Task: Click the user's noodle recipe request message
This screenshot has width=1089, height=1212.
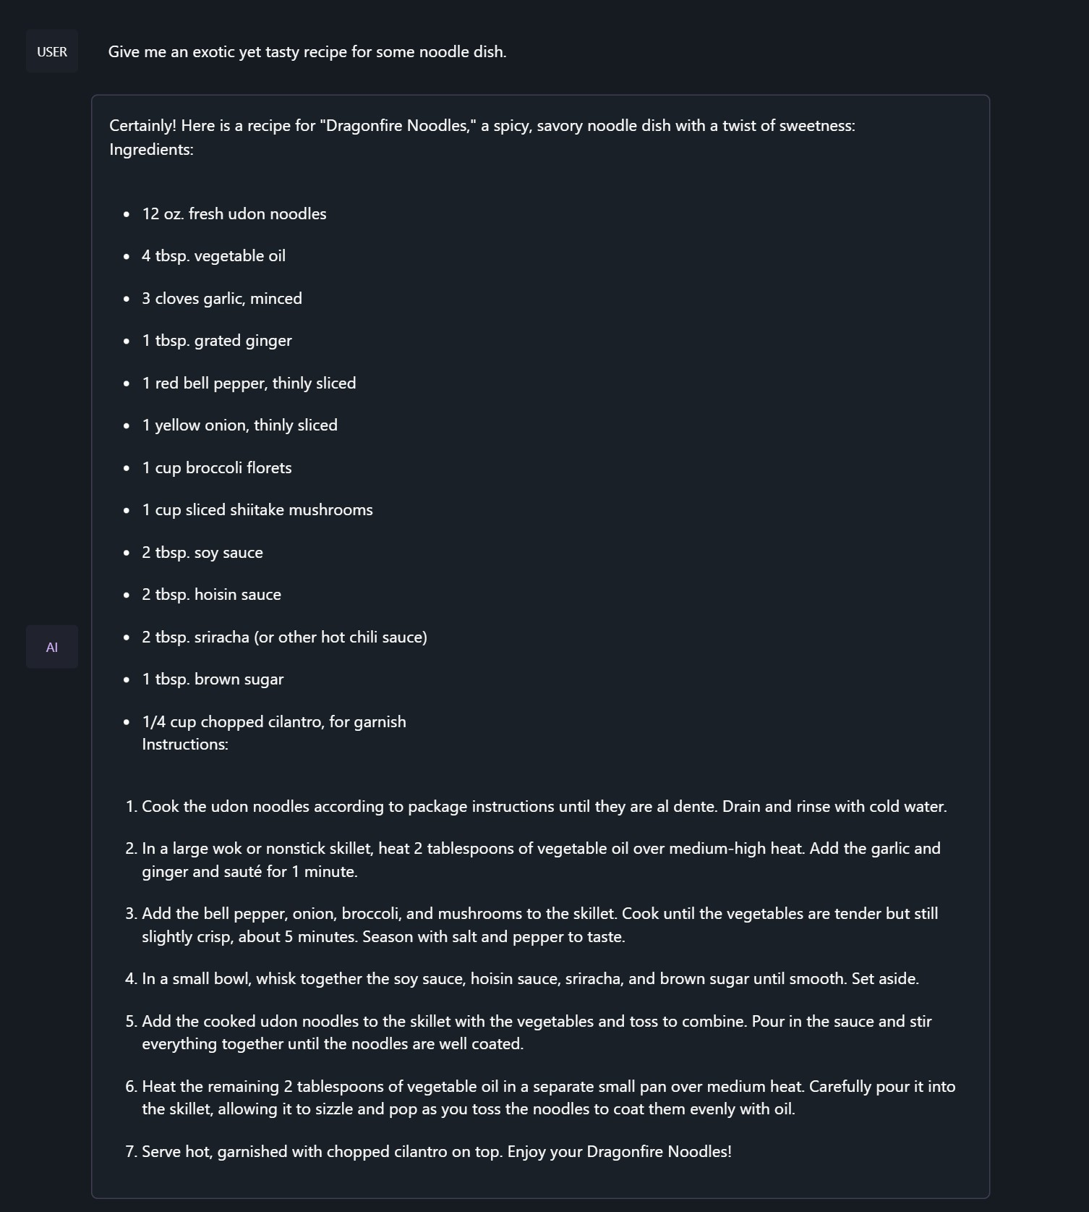Action: 307,52
